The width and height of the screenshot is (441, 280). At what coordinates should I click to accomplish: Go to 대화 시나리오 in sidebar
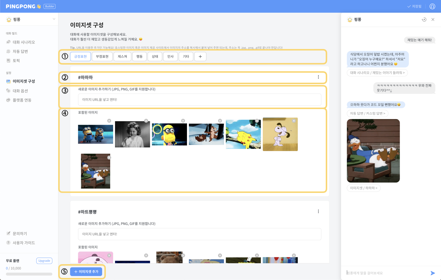(24, 42)
